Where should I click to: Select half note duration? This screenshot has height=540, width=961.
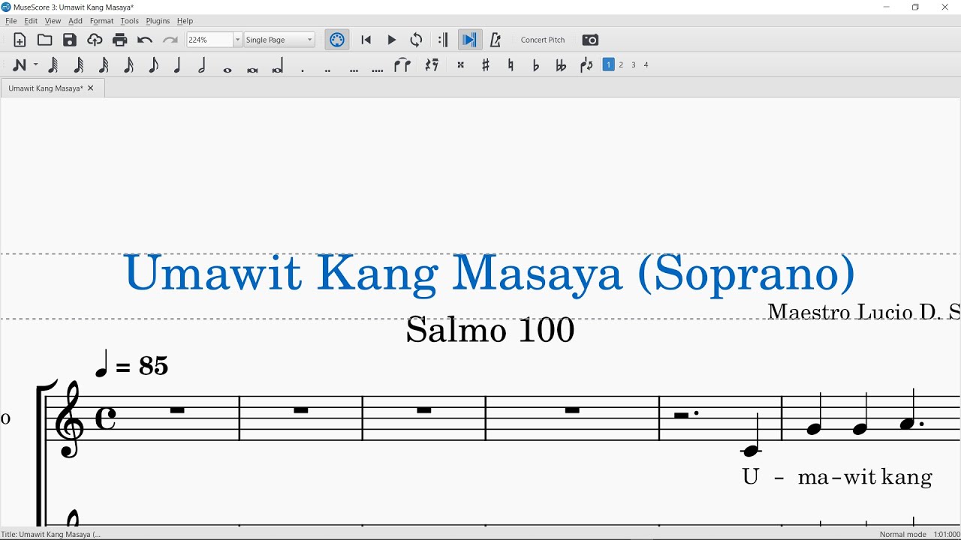point(202,65)
